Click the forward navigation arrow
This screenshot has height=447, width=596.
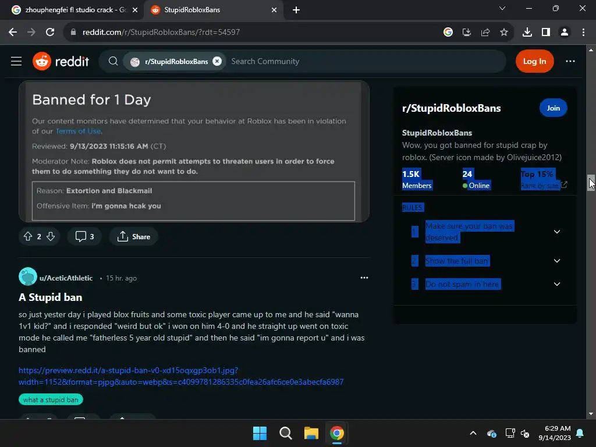coord(31,33)
